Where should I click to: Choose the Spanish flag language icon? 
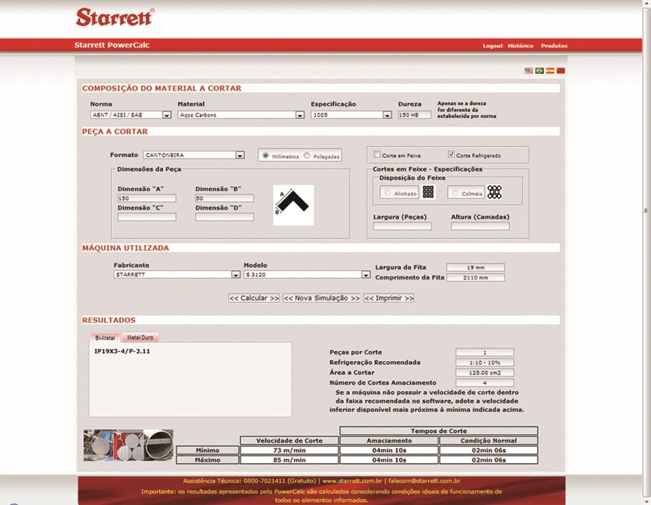550,71
